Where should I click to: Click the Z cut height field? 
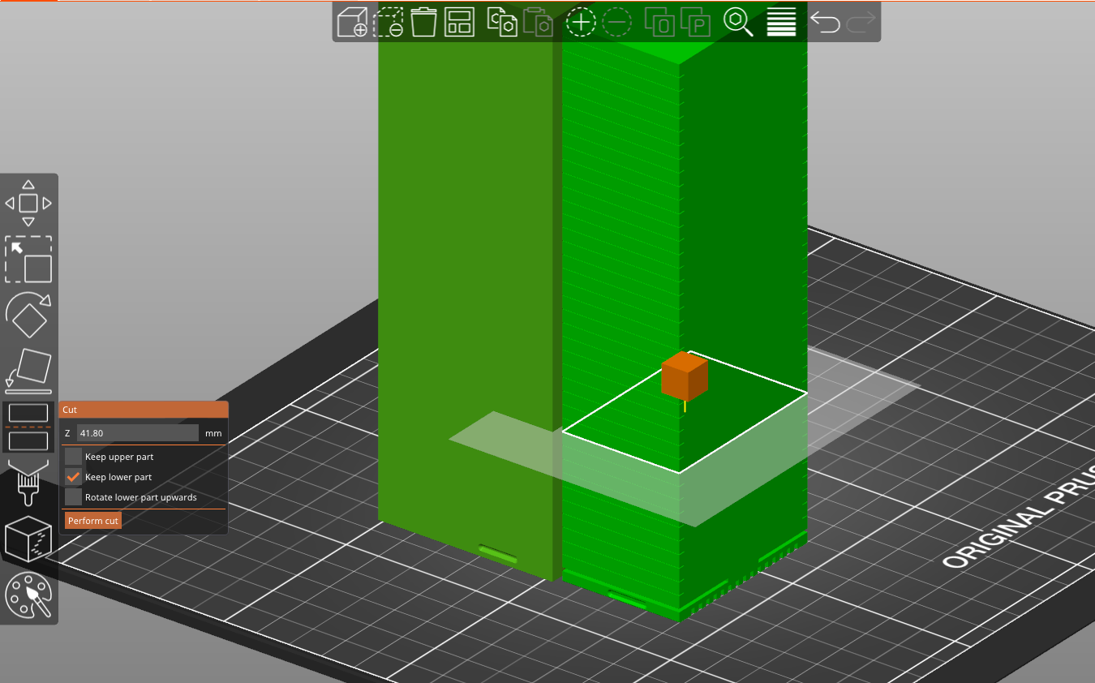tap(138, 433)
